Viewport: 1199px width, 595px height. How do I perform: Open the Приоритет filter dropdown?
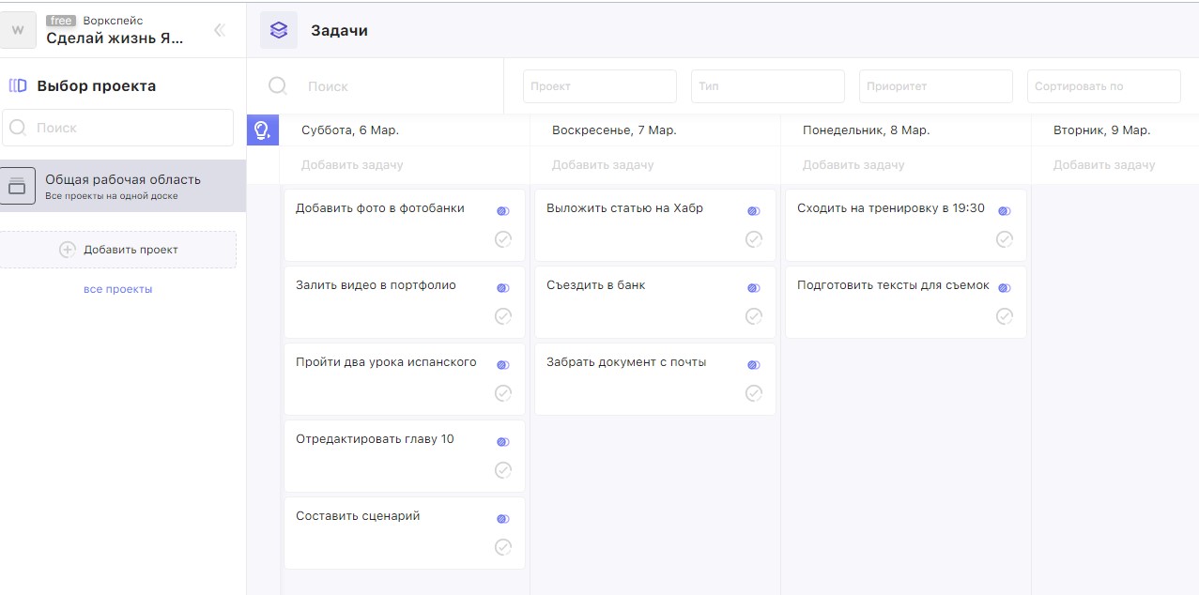pos(935,86)
